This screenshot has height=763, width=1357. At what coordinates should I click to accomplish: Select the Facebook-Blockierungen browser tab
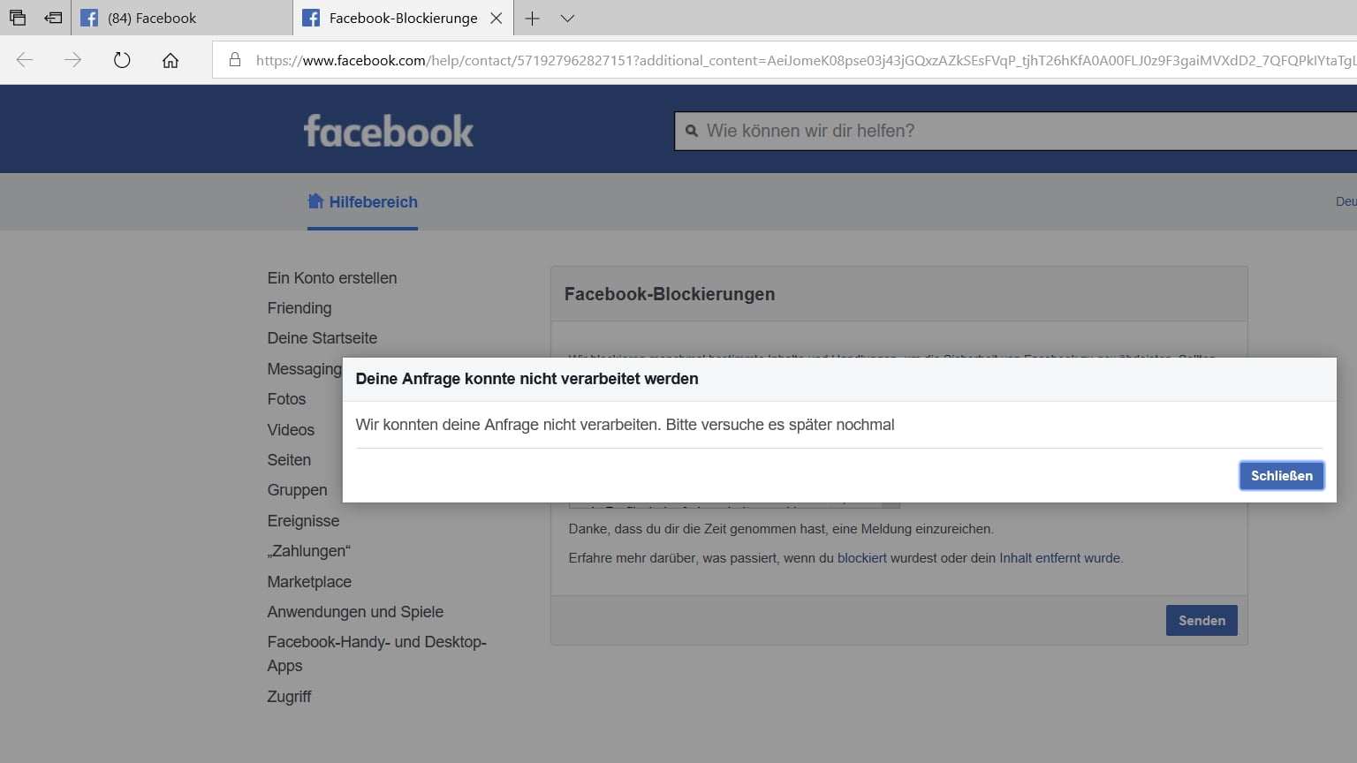coord(403,18)
